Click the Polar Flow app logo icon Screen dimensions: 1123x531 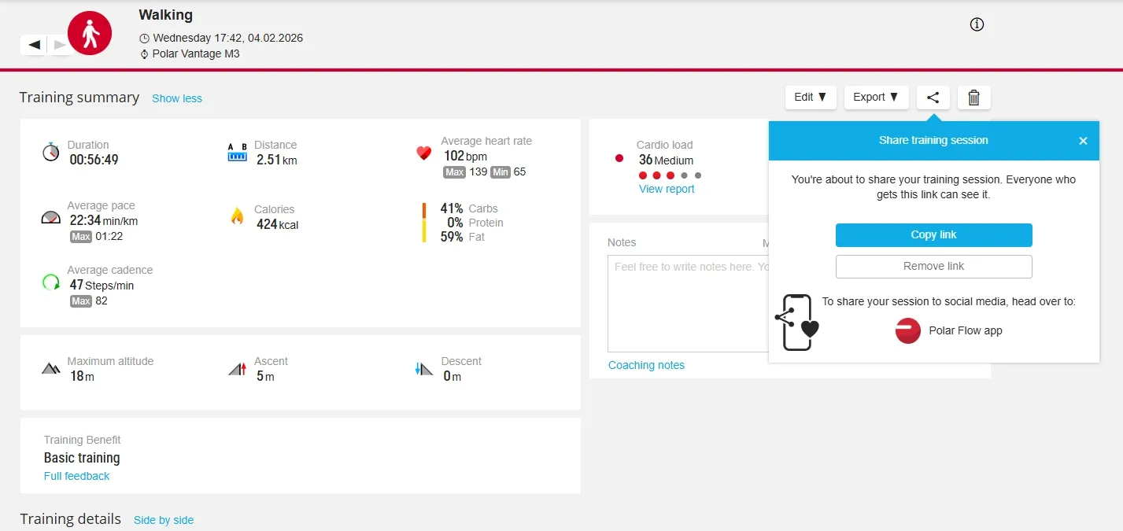907,330
